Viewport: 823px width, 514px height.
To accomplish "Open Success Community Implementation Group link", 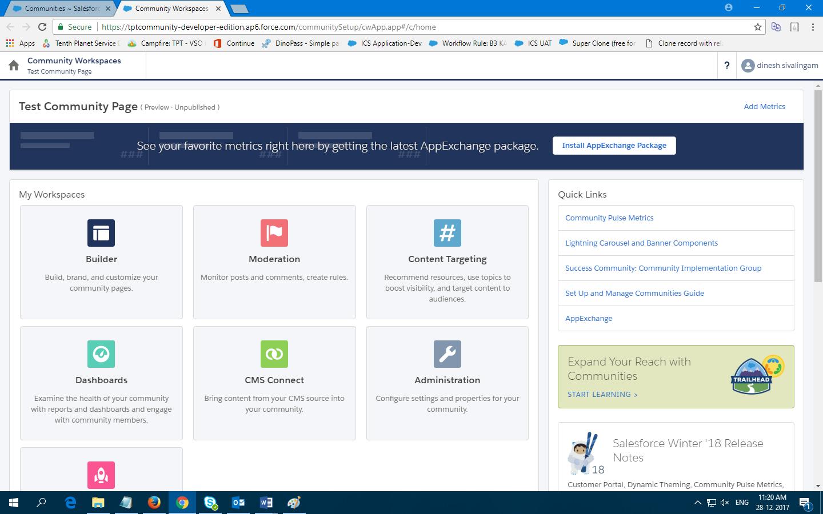I will click(x=663, y=268).
